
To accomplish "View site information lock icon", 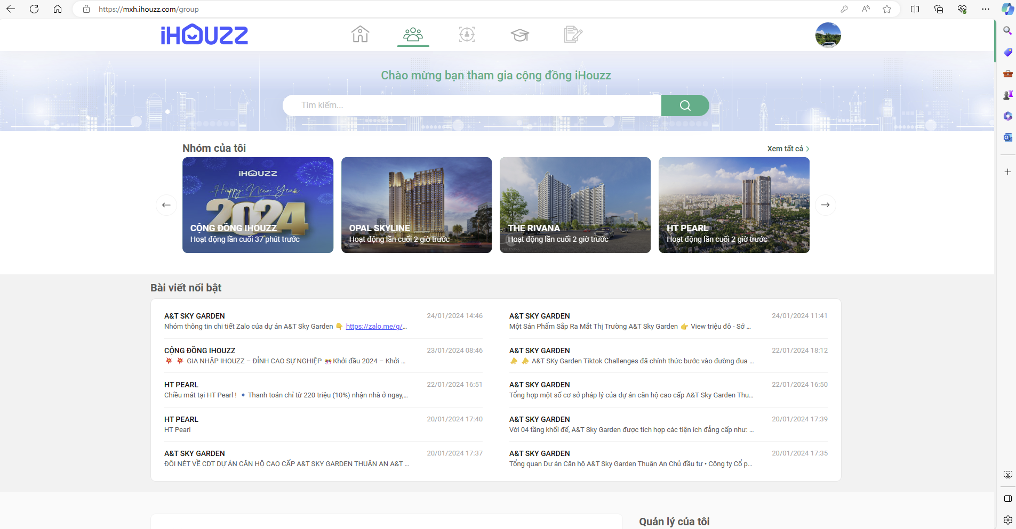I will (x=86, y=9).
